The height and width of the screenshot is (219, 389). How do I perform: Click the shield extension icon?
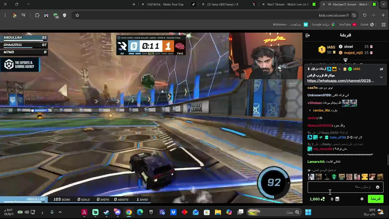pyautogui.click(x=64, y=15)
